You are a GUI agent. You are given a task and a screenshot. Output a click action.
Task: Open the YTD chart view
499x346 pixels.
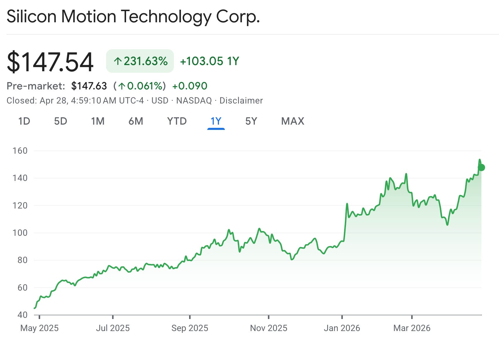click(x=177, y=121)
